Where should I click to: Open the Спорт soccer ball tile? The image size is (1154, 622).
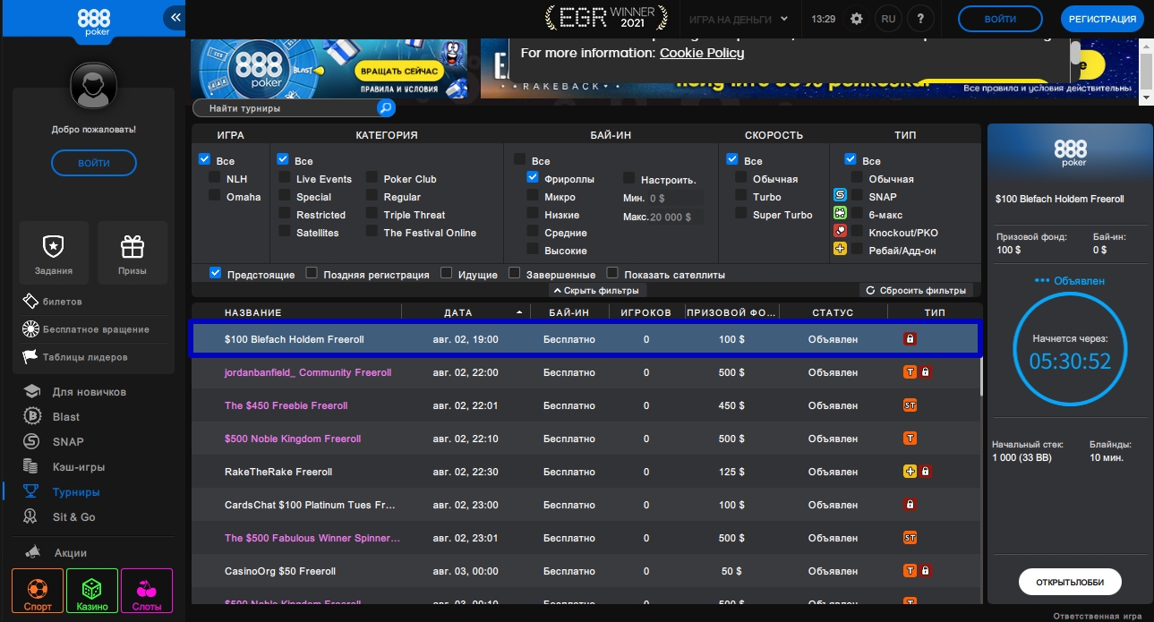[x=38, y=591]
